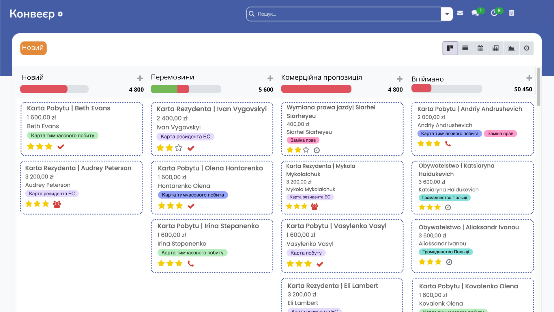
Task: Open the chart/graph view
Action: [511, 48]
